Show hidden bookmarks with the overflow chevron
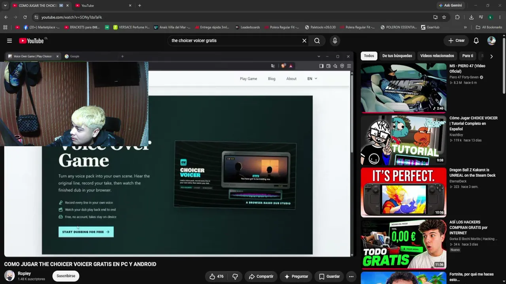 [x=465, y=27]
